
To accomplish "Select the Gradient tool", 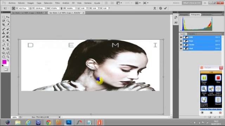I will pos(8,37).
